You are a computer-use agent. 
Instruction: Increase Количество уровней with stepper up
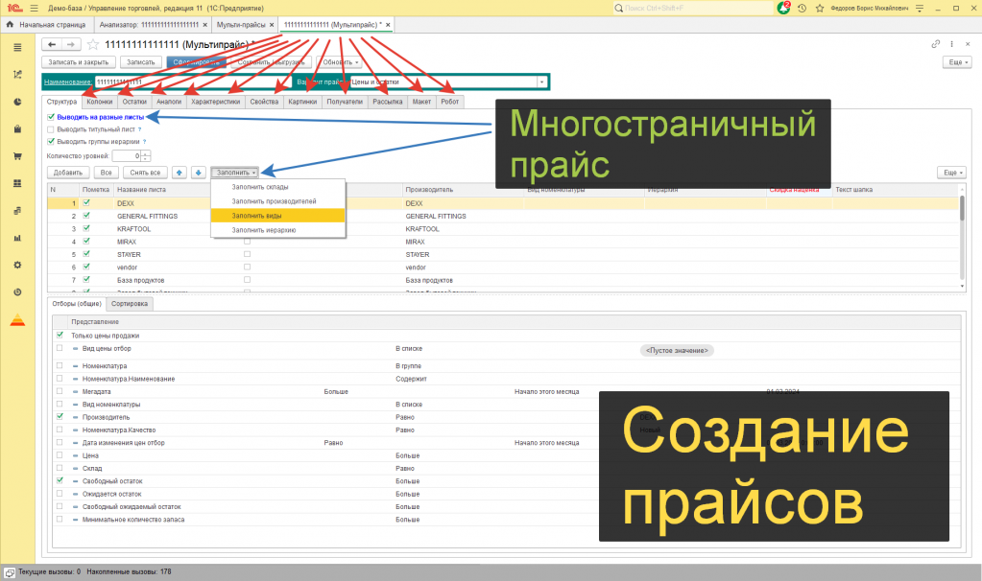point(146,153)
